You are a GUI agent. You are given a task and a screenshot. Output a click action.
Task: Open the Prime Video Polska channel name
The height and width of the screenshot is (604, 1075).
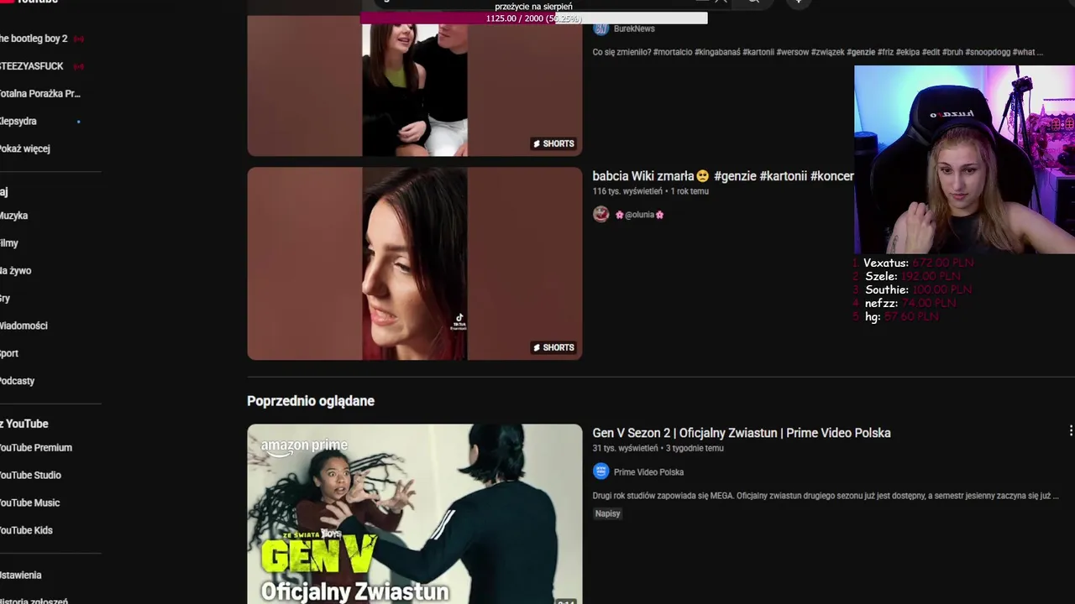pos(648,472)
